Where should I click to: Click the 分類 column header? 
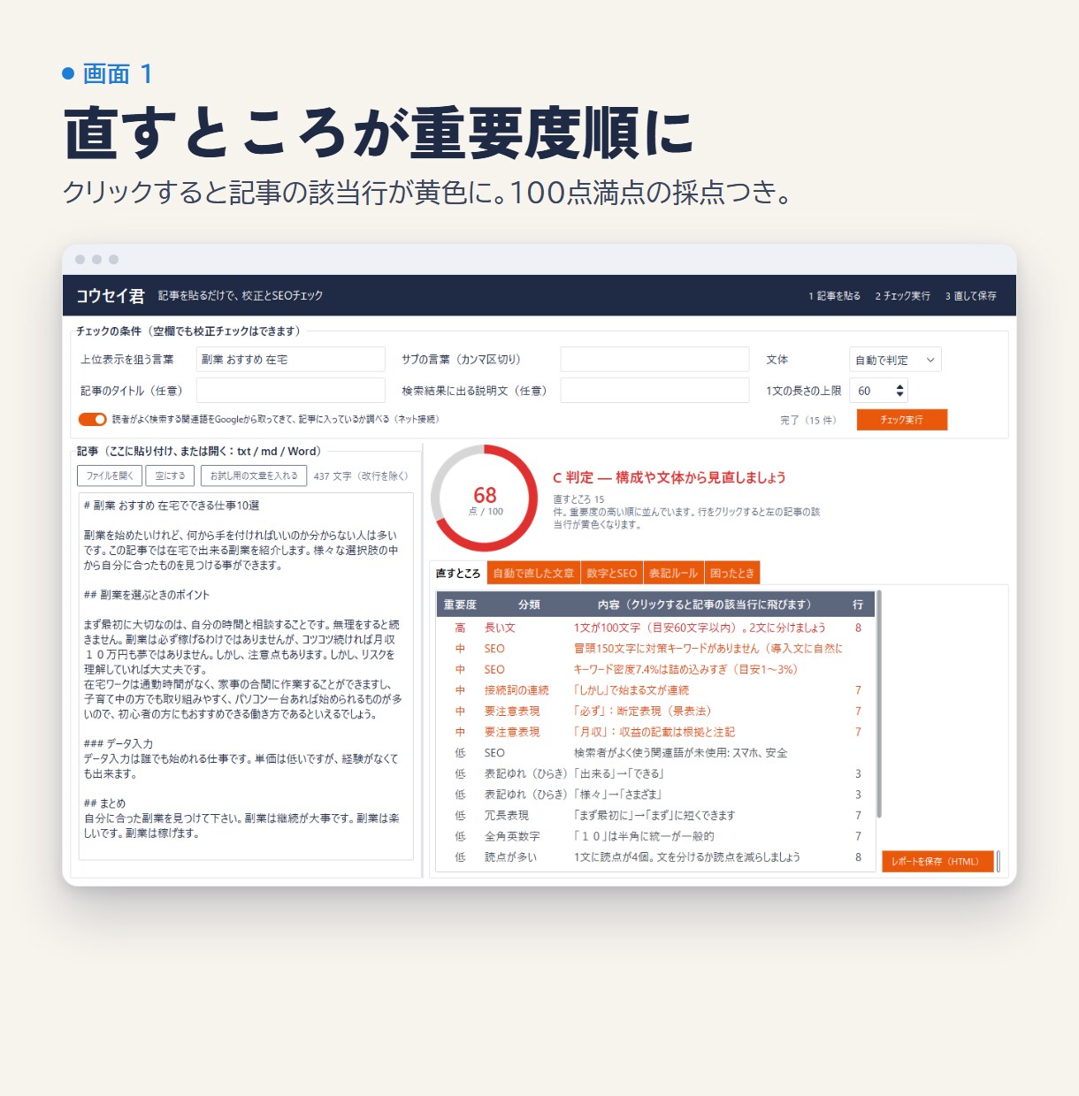pyautogui.click(x=529, y=605)
